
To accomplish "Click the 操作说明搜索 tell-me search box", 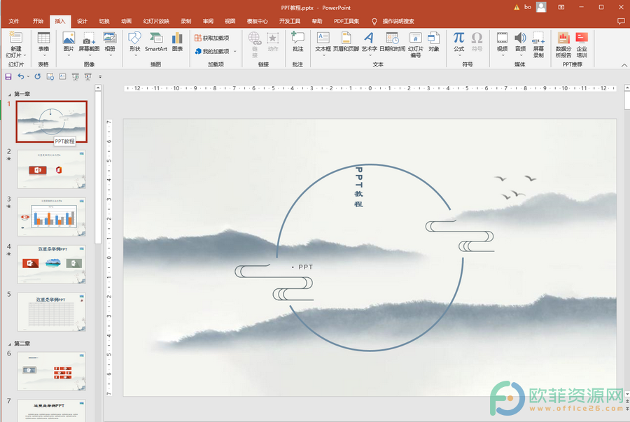I will point(398,21).
